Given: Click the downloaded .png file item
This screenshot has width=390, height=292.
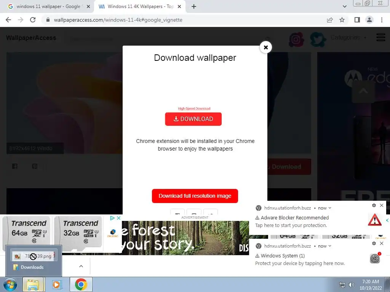Looking at the screenshot, I should coord(34,256).
